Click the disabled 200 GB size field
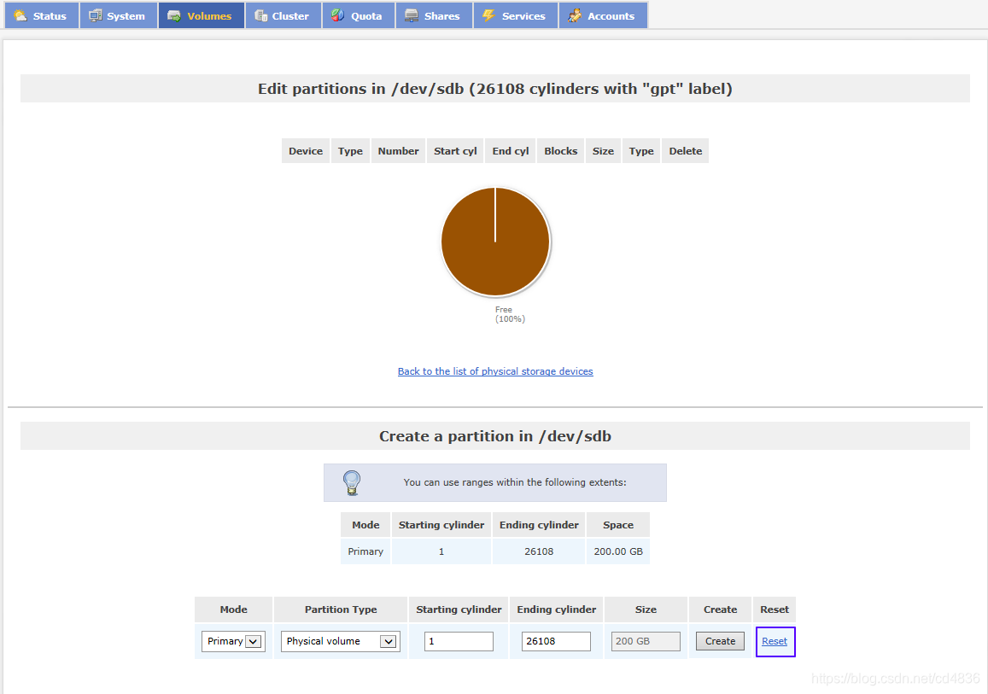Viewport: 988px width, 694px height. pos(646,641)
